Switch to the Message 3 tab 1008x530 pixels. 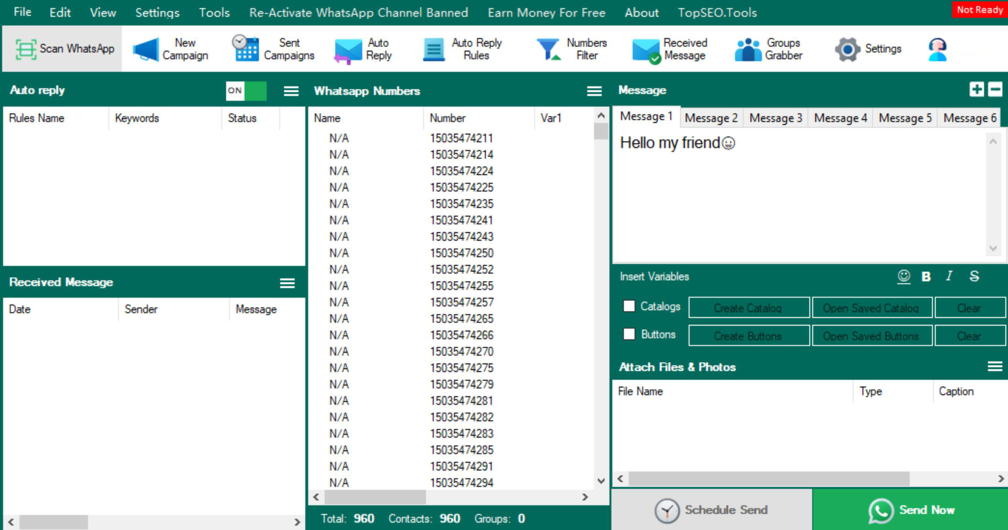pos(776,118)
